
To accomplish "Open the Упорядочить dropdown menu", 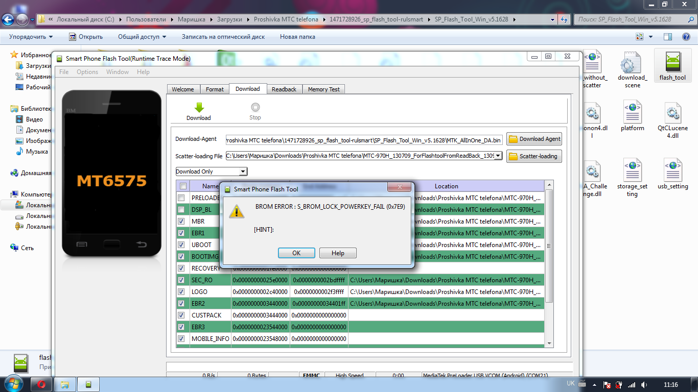I will (31, 37).
